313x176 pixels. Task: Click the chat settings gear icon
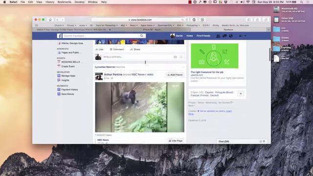tap(264, 141)
